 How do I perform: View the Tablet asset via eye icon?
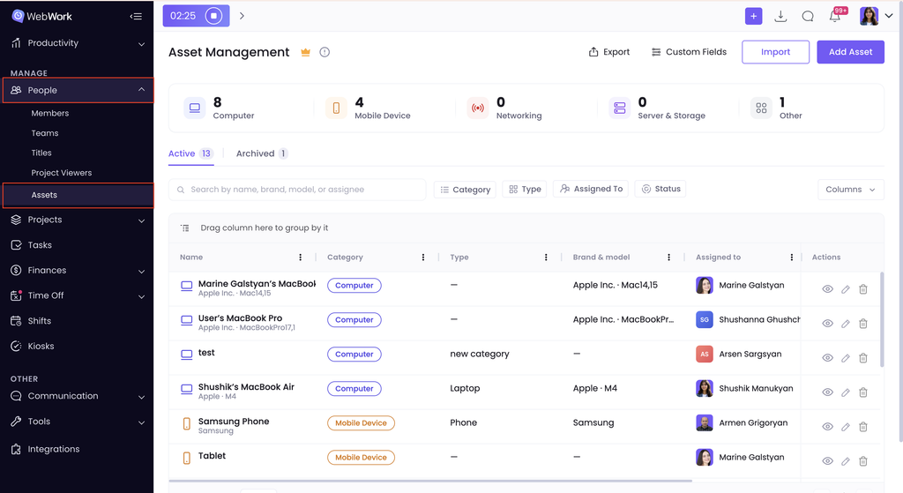[827, 461]
